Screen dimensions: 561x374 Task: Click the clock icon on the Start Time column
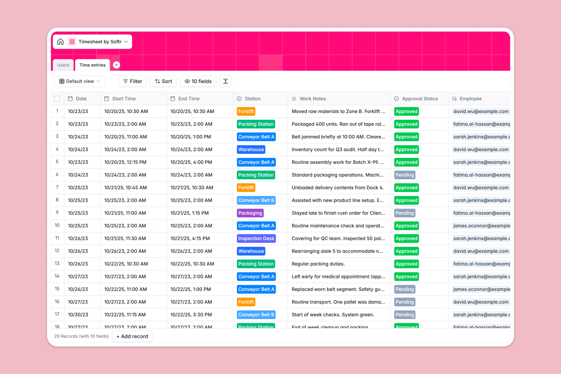[x=106, y=98]
